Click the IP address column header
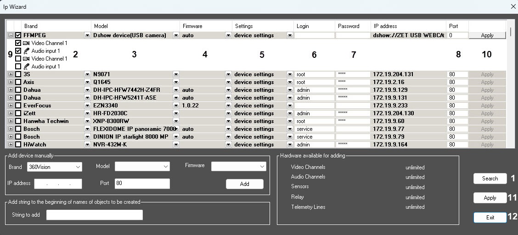 click(x=385, y=26)
